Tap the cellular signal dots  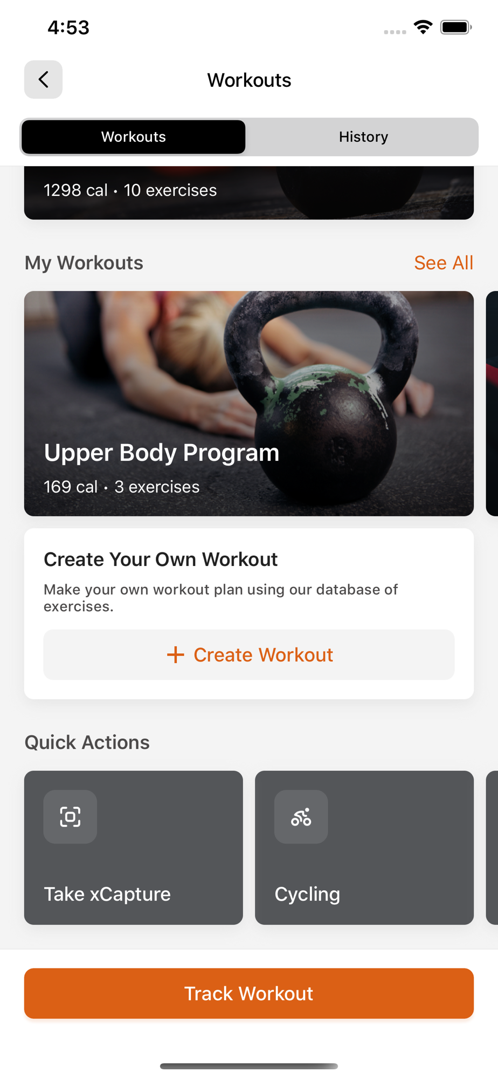pyautogui.click(x=395, y=32)
